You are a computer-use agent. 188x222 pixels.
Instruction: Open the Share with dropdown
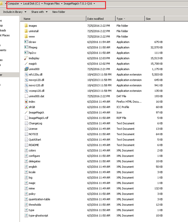39,12
